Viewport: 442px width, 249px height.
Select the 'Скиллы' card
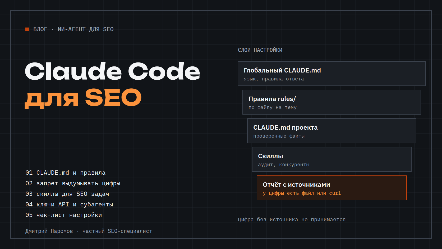tap(332, 159)
